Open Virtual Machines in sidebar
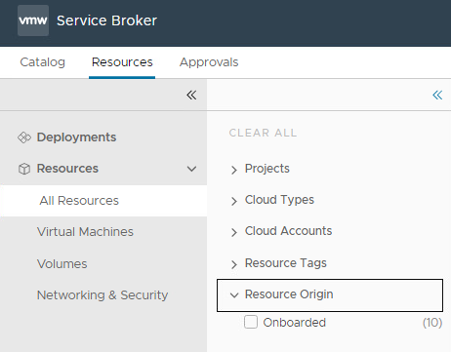The image size is (451, 352). [85, 232]
